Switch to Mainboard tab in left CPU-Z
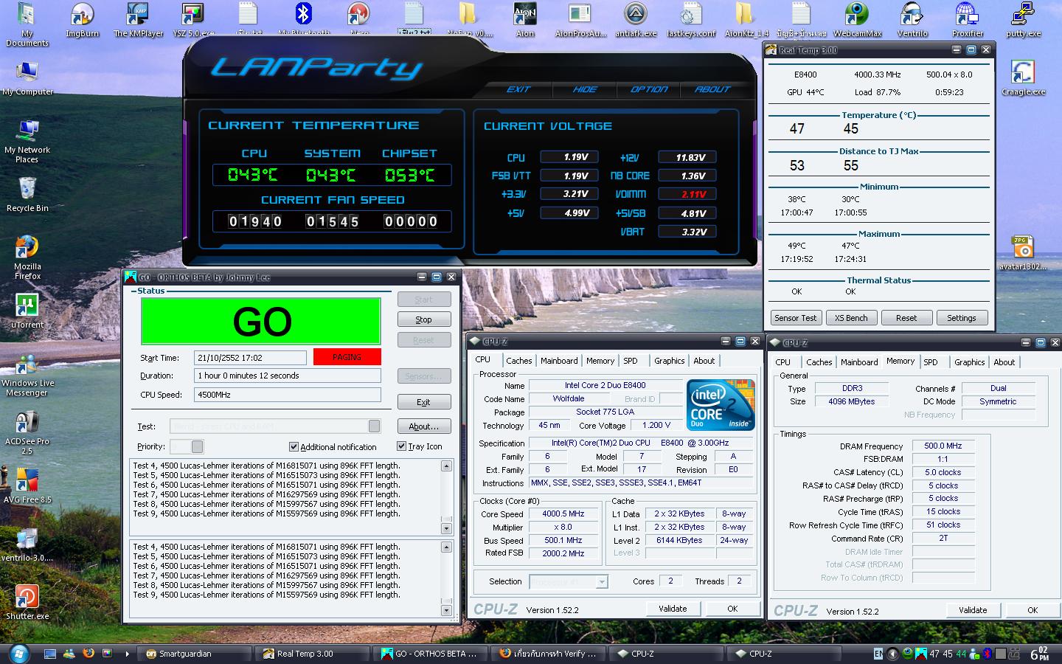The height and width of the screenshot is (664, 1062). pyautogui.click(x=559, y=361)
